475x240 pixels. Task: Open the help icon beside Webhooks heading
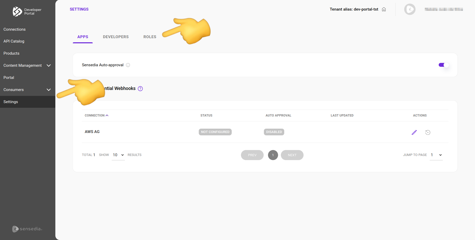tap(140, 88)
